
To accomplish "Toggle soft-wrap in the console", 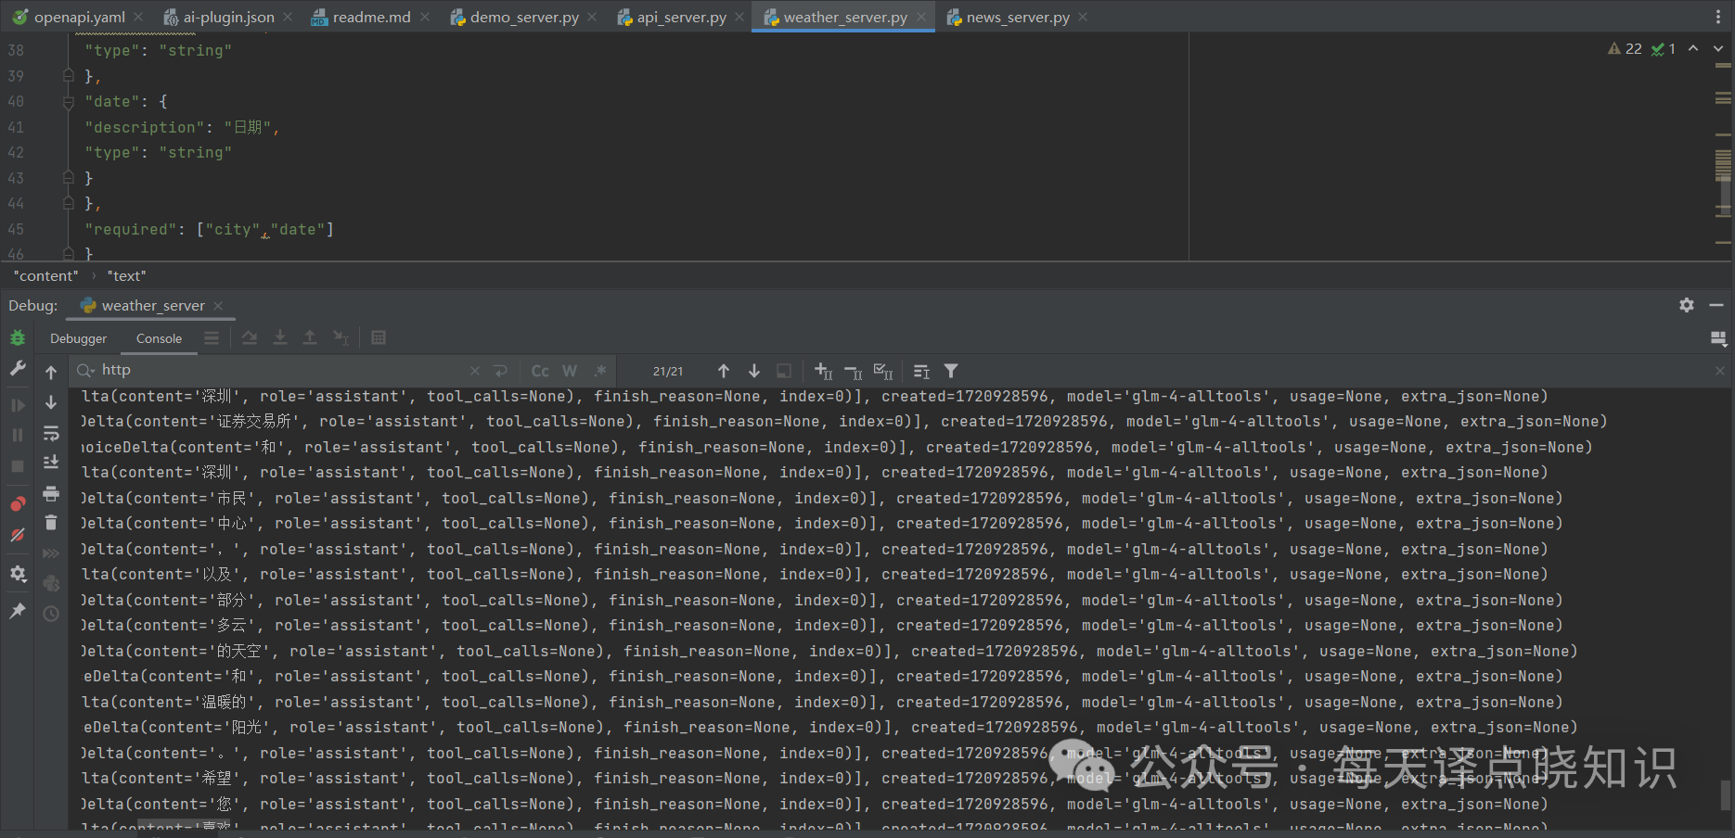I will pyautogui.click(x=51, y=434).
